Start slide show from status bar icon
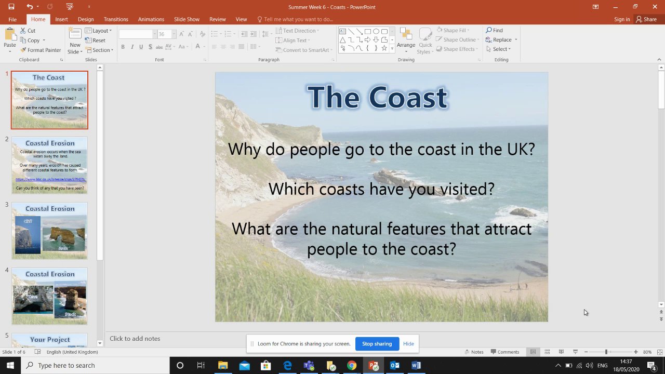This screenshot has width=665, height=374. point(575,352)
